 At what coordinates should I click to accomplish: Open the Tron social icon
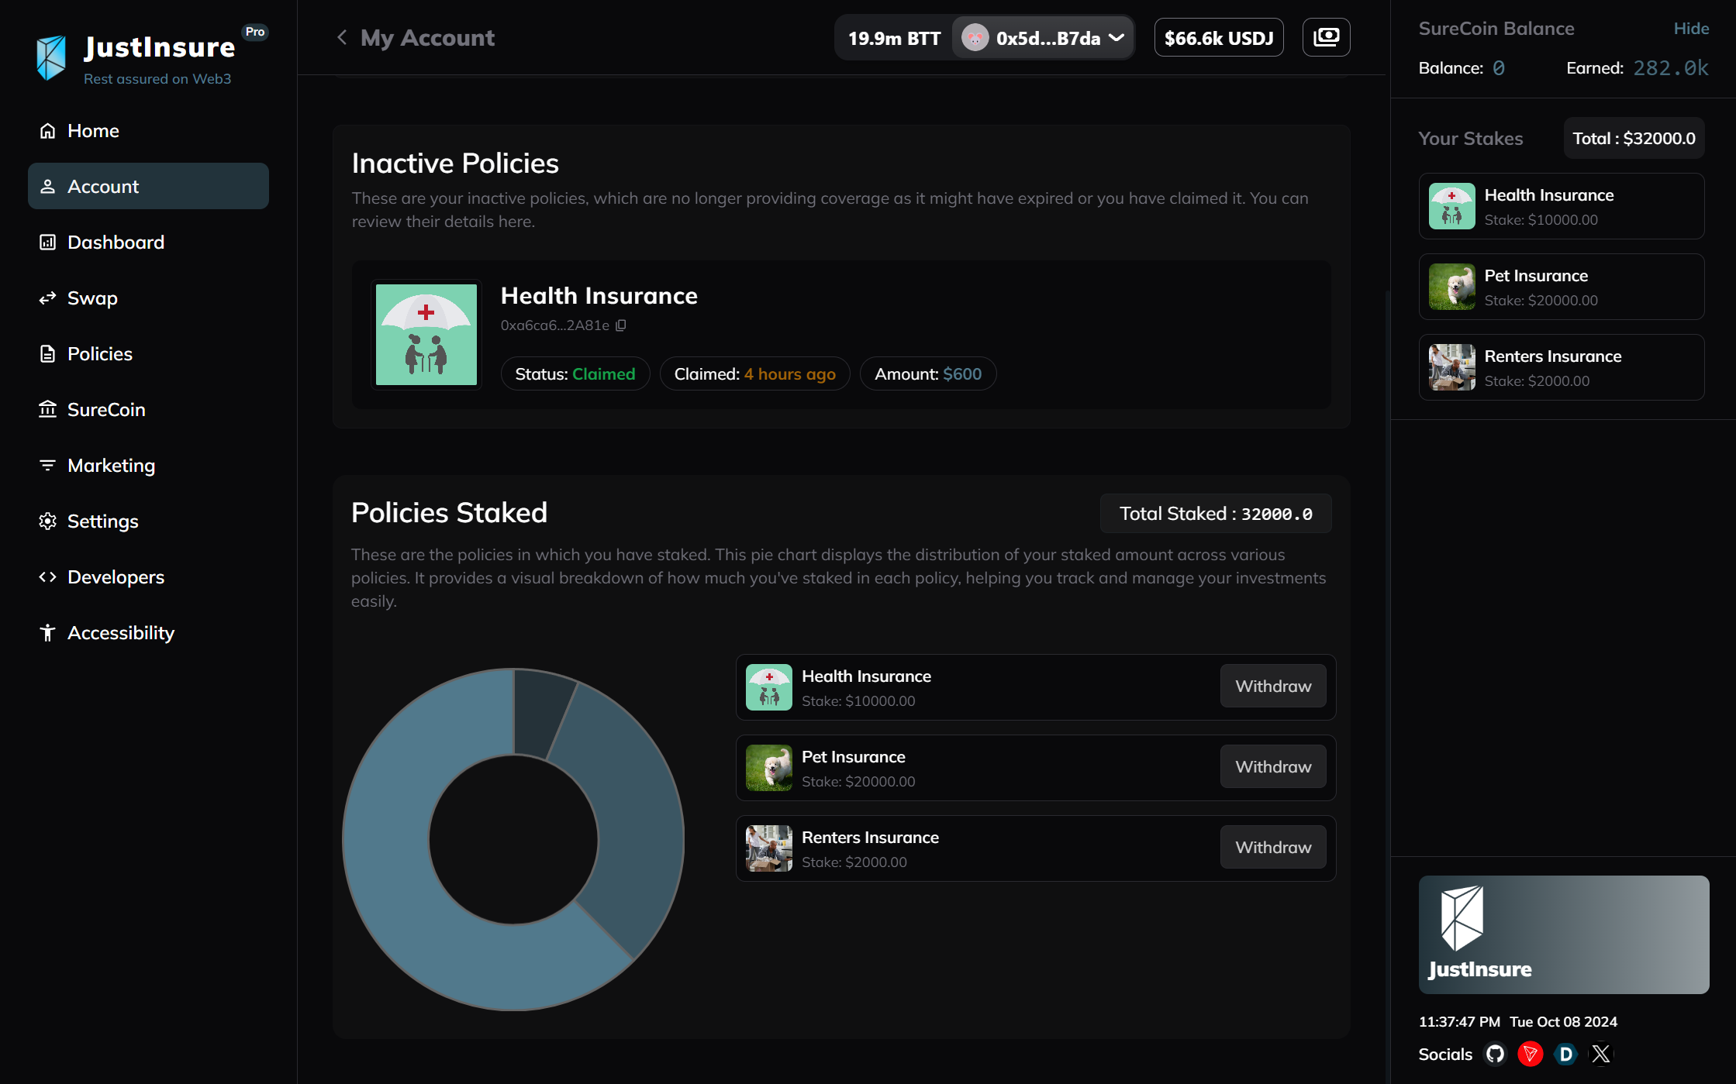coord(1531,1054)
